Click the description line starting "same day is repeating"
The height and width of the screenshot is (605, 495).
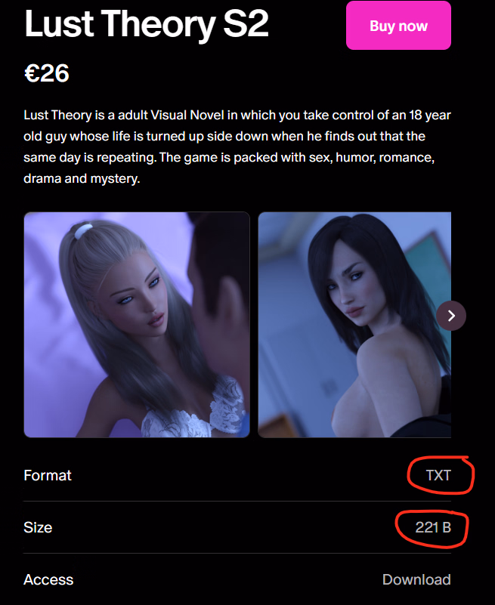229,157
